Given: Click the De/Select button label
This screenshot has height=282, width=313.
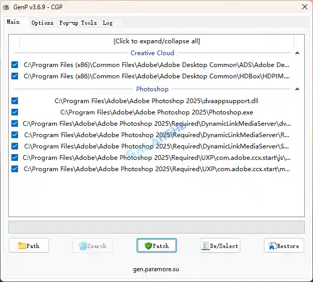Looking at the screenshot, I should 224,246.
